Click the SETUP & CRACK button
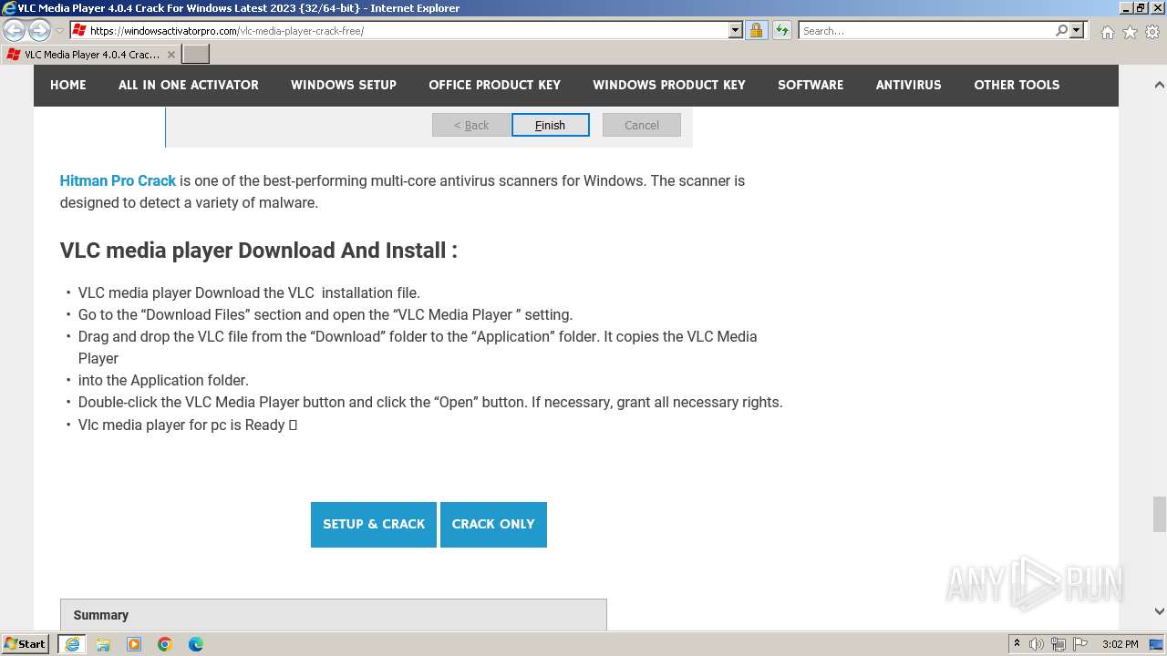1167x656 pixels. tap(374, 525)
